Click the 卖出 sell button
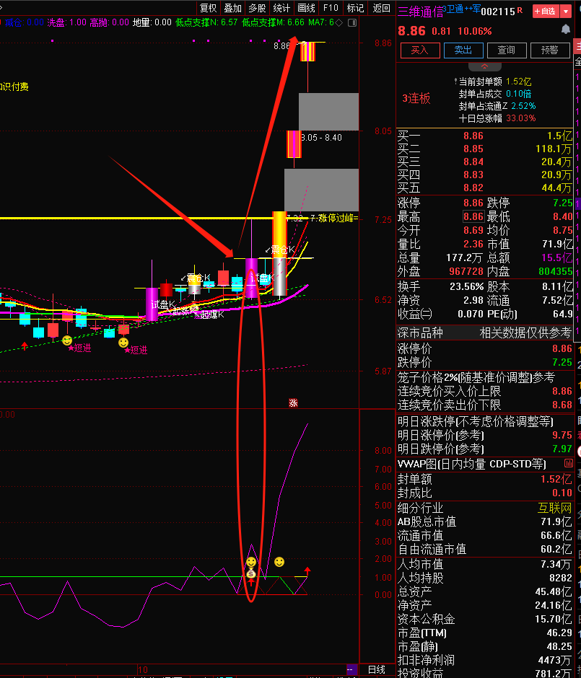This screenshot has height=678, width=581. point(463,50)
